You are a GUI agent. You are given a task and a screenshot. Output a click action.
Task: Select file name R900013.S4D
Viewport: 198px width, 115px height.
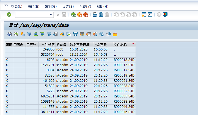(124, 60)
